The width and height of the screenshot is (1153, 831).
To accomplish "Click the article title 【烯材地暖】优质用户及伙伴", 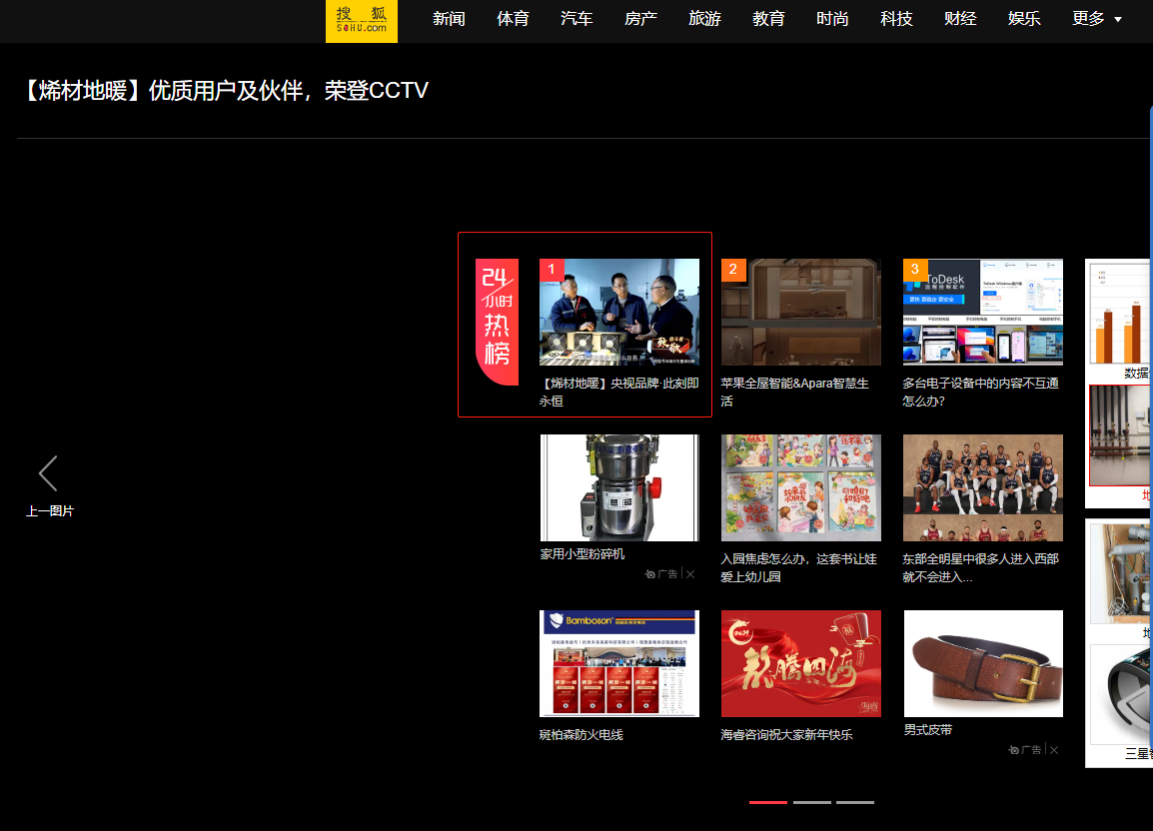I will tap(225, 91).
